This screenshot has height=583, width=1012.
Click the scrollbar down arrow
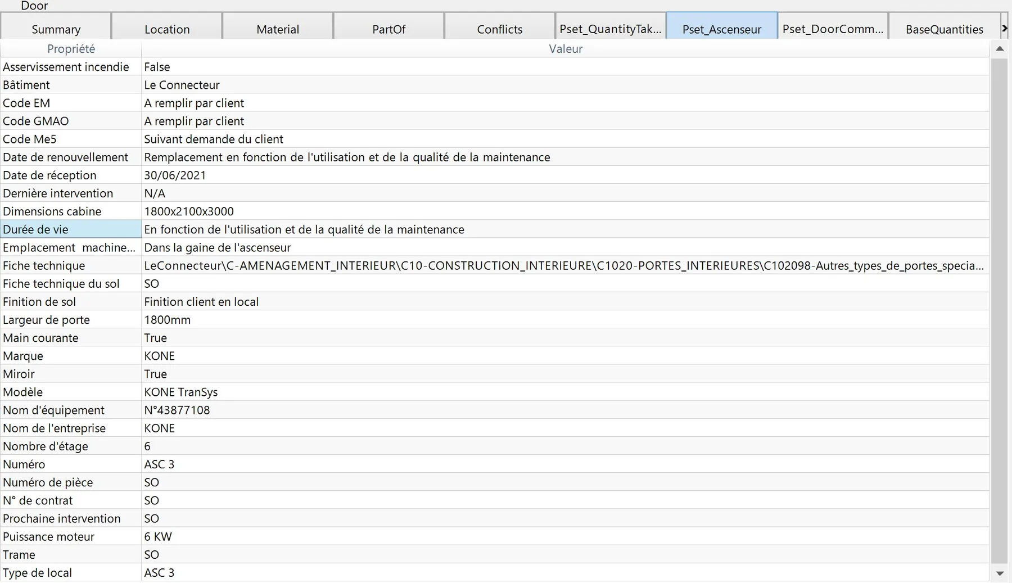1000,573
